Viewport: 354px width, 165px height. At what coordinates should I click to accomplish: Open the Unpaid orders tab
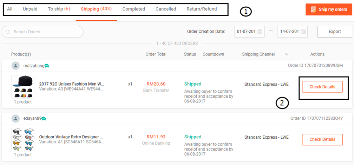[30, 9]
